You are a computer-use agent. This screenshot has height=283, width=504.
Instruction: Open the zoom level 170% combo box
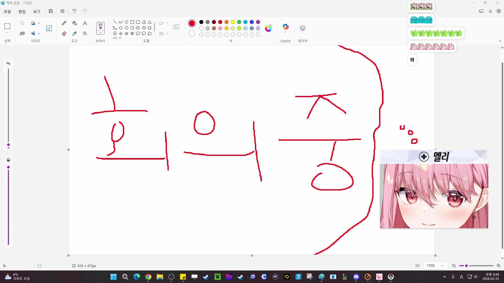(x=435, y=265)
